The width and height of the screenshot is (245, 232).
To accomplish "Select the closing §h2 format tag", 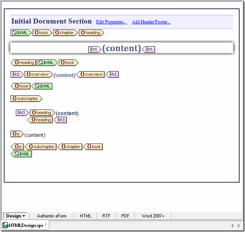I will click(x=112, y=74).
